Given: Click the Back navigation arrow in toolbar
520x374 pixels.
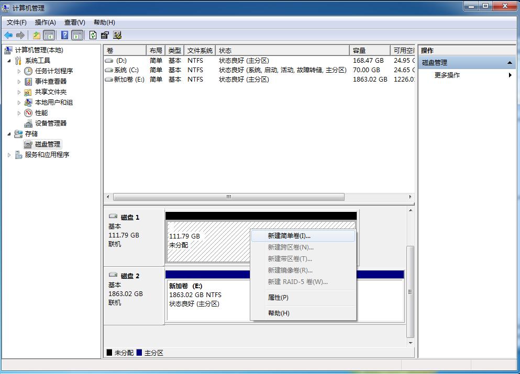Looking at the screenshot, I should [8, 35].
